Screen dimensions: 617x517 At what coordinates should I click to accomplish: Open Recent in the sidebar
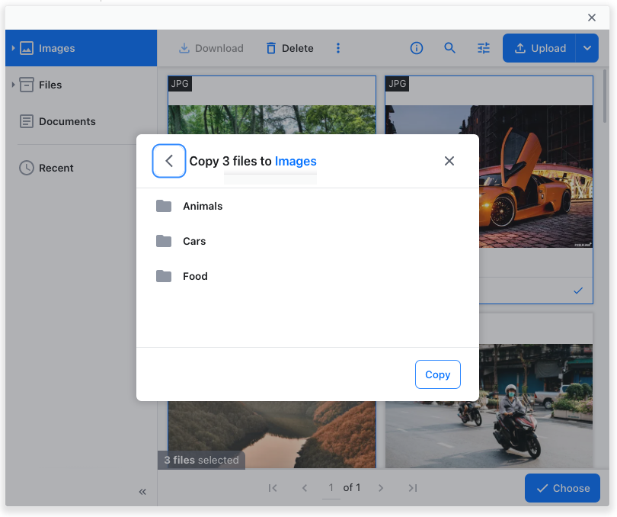[56, 168]
